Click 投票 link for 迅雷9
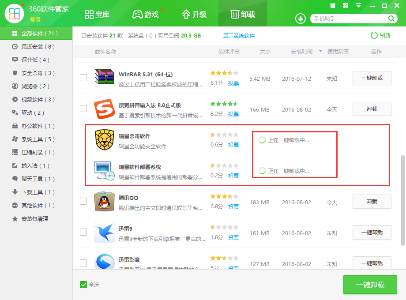 (x=233, y=238)
